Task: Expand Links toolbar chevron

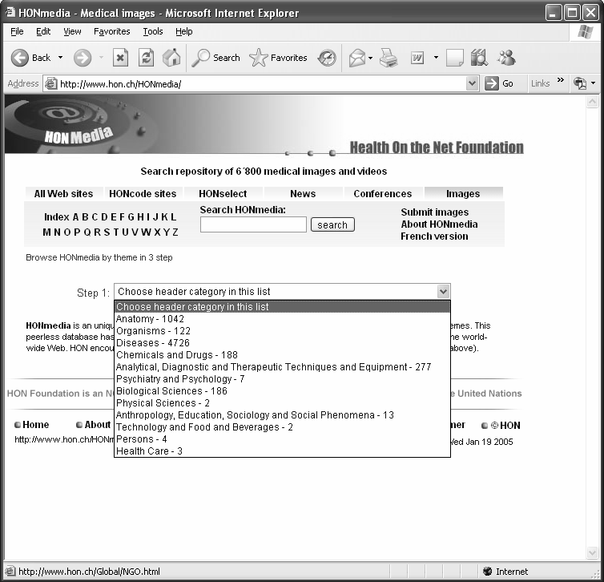Action: pyautogui.click(x=561, y=80)
